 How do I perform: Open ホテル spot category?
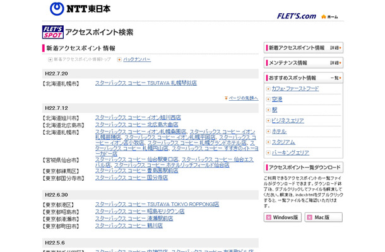279,132
